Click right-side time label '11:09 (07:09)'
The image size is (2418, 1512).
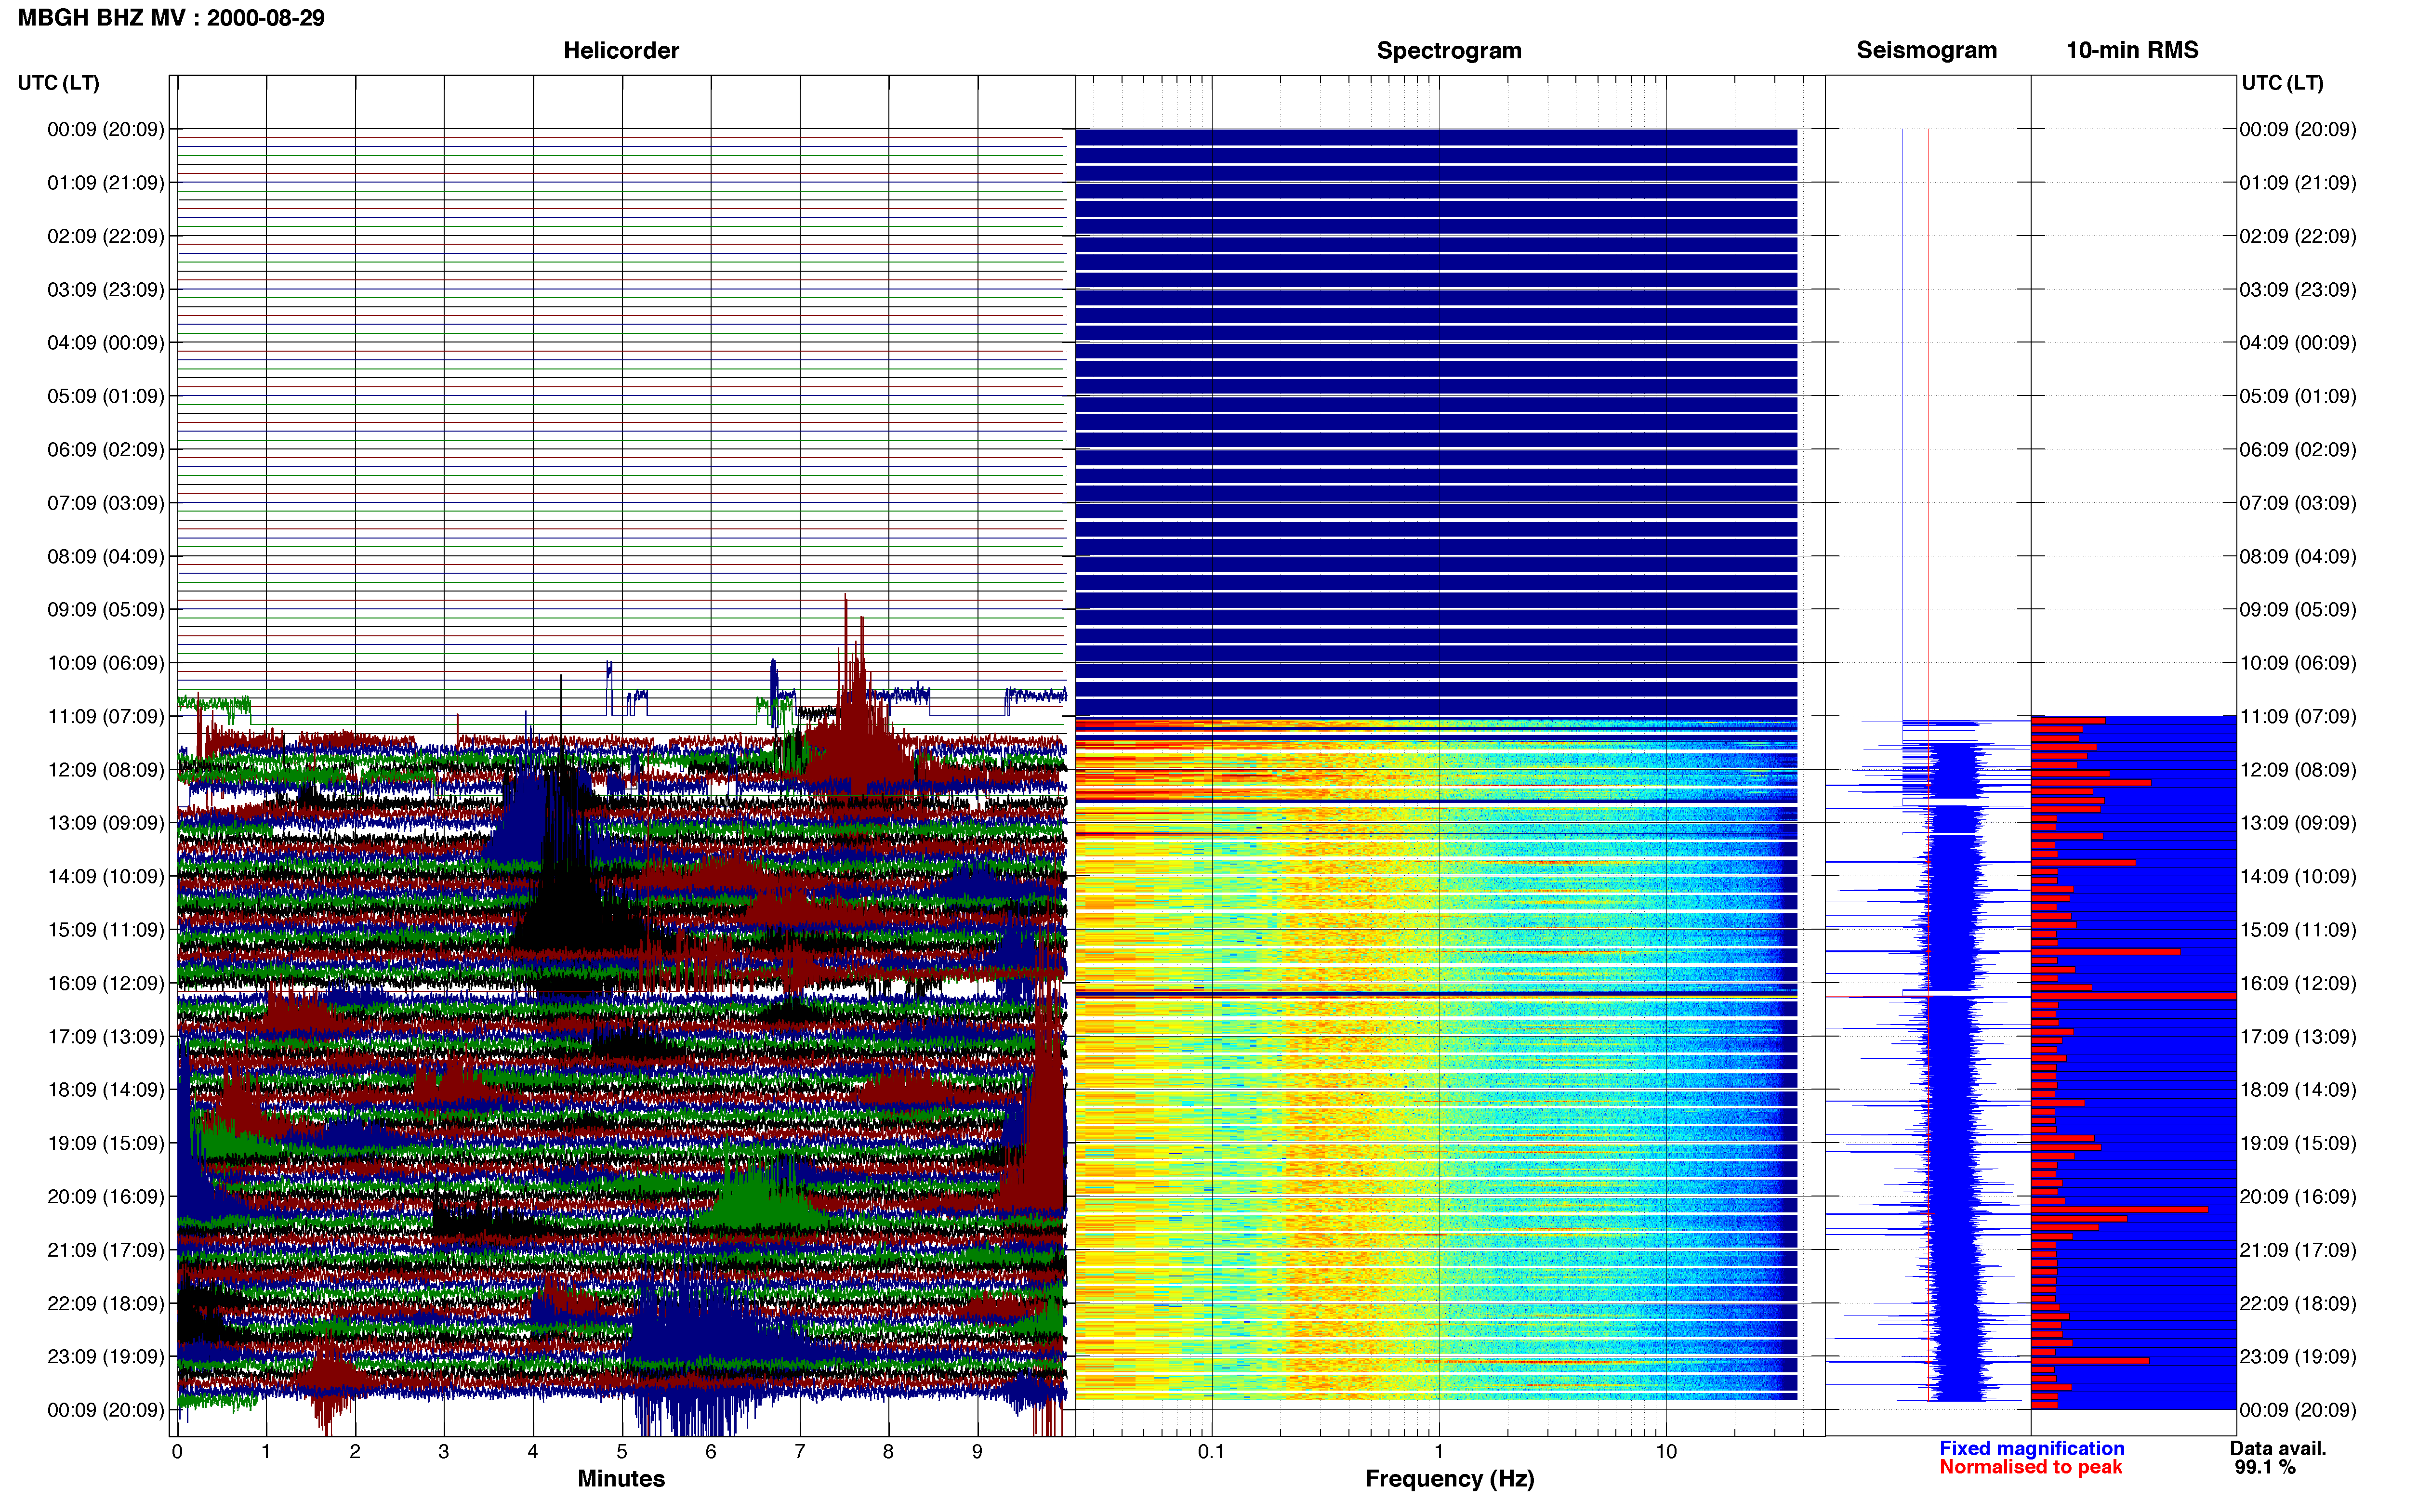click(2298, 716)
